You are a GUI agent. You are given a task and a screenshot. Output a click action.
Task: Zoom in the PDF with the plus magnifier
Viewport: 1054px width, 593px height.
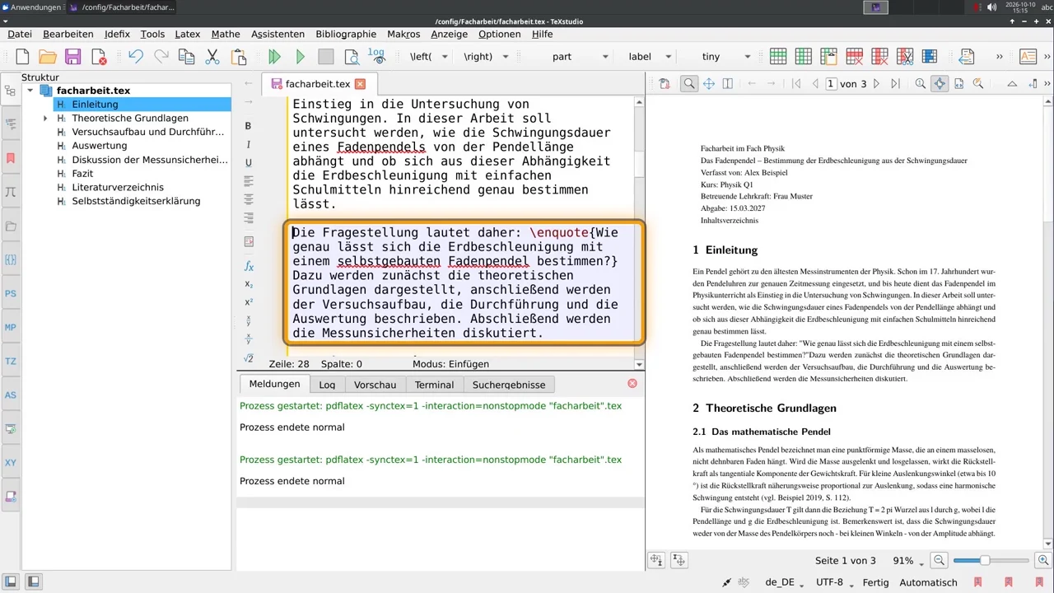click(x=1043, y=560)
